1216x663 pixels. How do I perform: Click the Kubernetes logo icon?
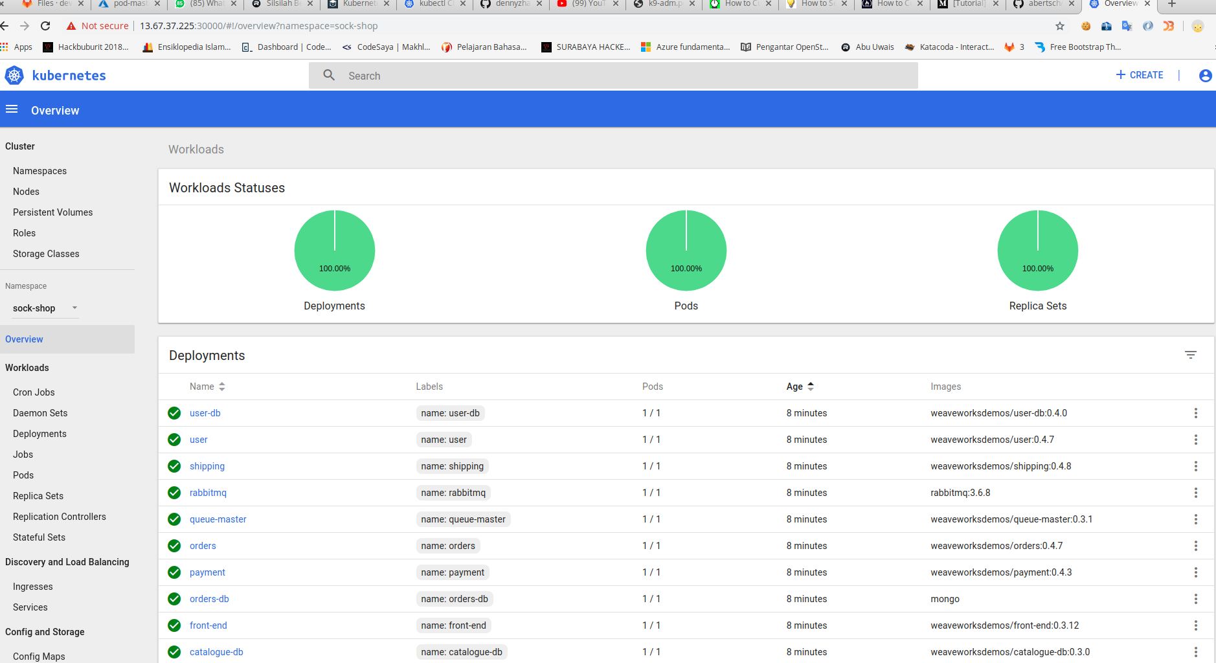[14, 76]
